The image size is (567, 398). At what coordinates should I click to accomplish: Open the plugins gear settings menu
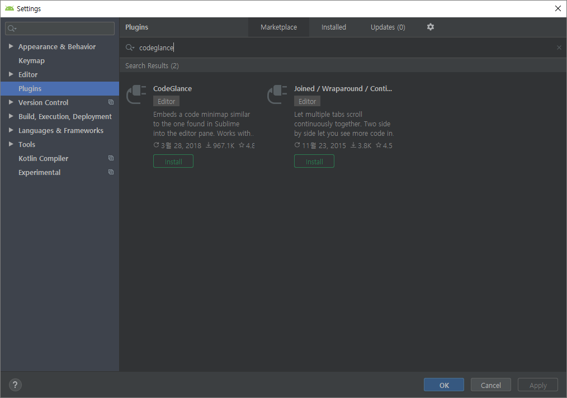(x=431, y=27)
